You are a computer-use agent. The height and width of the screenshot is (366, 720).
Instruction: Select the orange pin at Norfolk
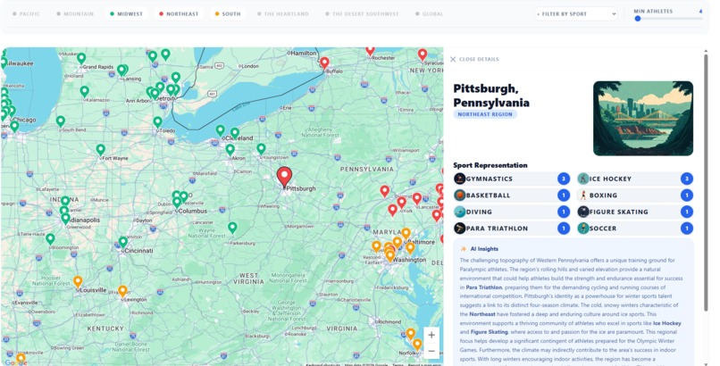click(x=417, y=344)
